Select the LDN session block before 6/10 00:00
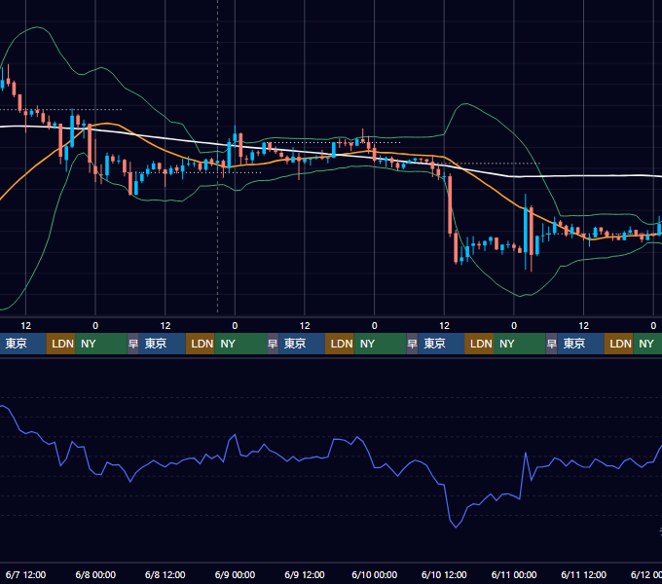This screenshot has width=662, height=584. coord(340,344)
